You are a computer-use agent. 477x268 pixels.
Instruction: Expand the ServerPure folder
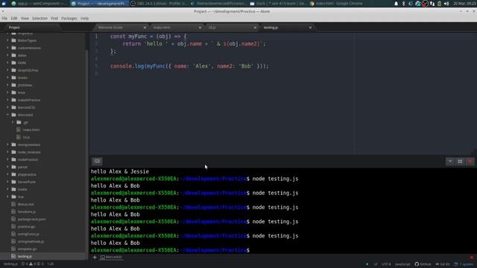coord(7,182)
